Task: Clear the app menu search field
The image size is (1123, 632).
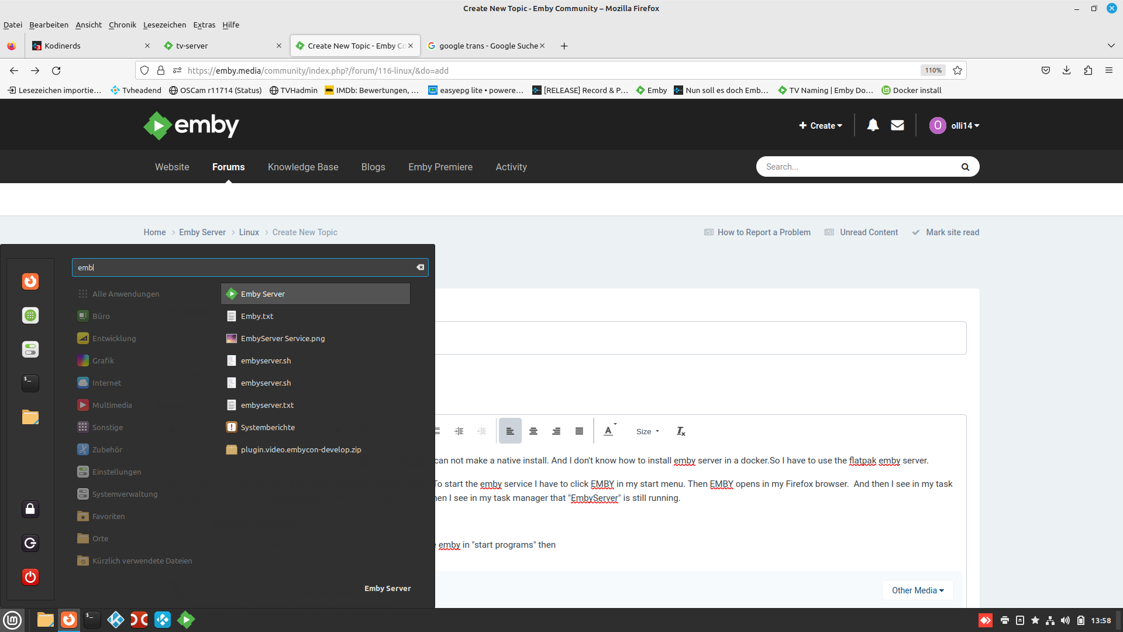Action: click(x=420, y=267)
